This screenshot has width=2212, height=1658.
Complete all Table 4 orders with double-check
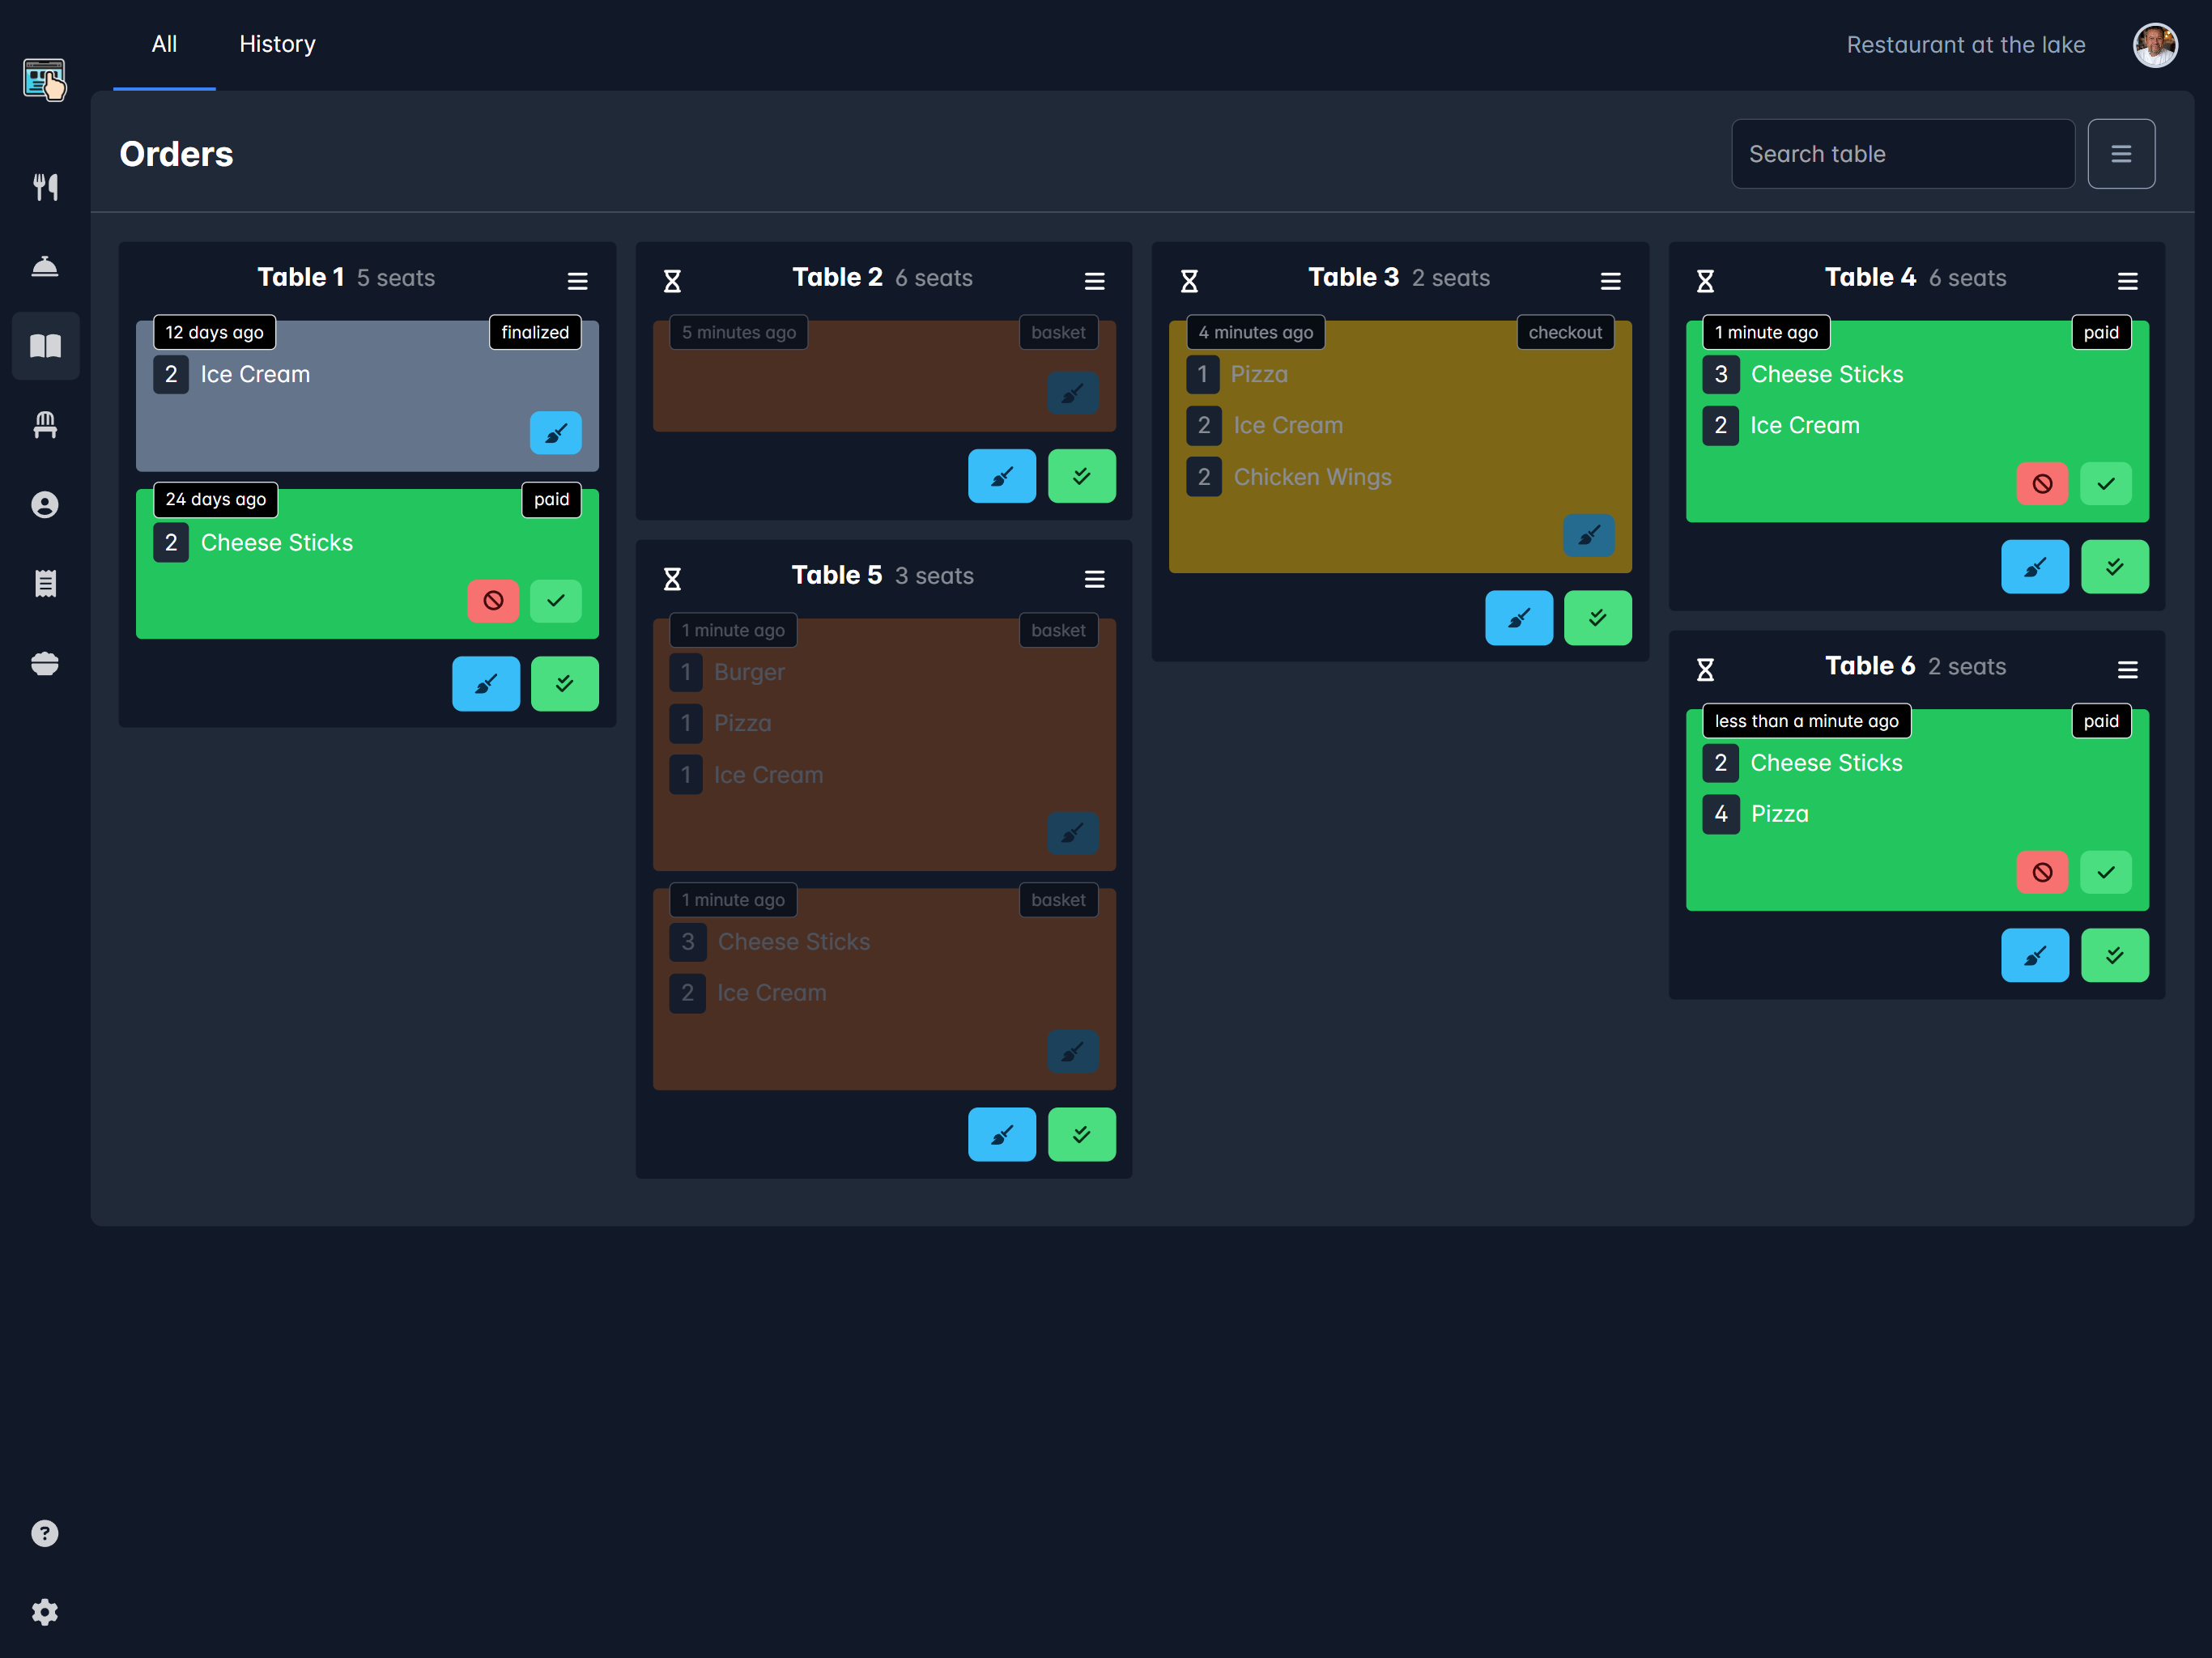(2114, 567)
